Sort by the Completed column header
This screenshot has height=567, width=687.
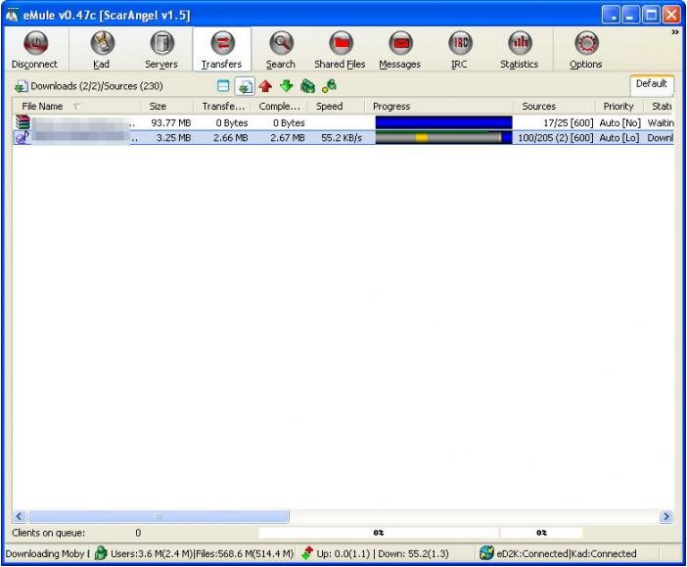279,106
